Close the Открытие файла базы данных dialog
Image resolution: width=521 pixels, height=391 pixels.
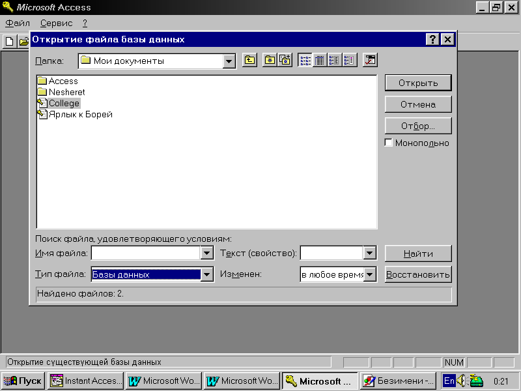(x=447, y=39)
